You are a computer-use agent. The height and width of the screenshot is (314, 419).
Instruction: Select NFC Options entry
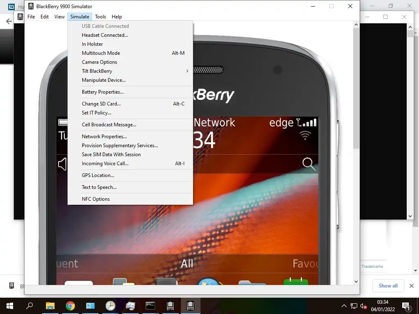[x=131, y=199]
